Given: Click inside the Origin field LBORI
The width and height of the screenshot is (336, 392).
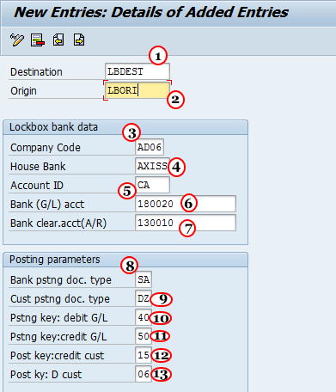Looking at the screenshot, I should pos(137,90).
